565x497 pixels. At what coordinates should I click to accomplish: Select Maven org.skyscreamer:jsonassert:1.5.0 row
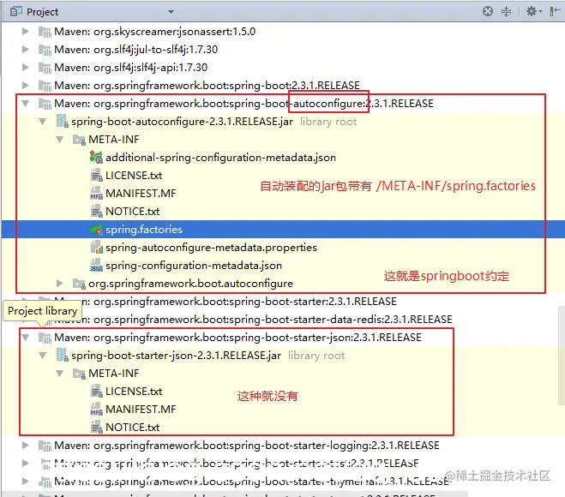(155, 32)
